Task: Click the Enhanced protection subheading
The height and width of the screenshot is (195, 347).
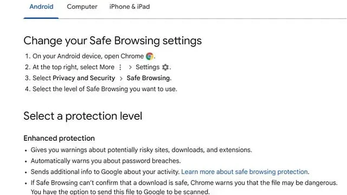Action: point(59,139)
